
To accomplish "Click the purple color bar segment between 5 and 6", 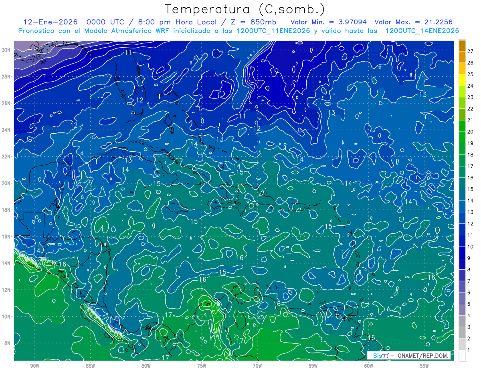I will (462, 298).
